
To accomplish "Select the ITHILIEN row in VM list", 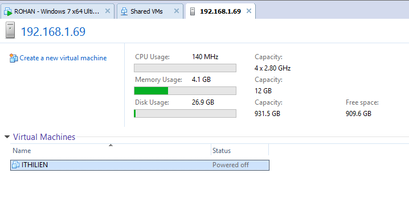I will click(140, 165).
